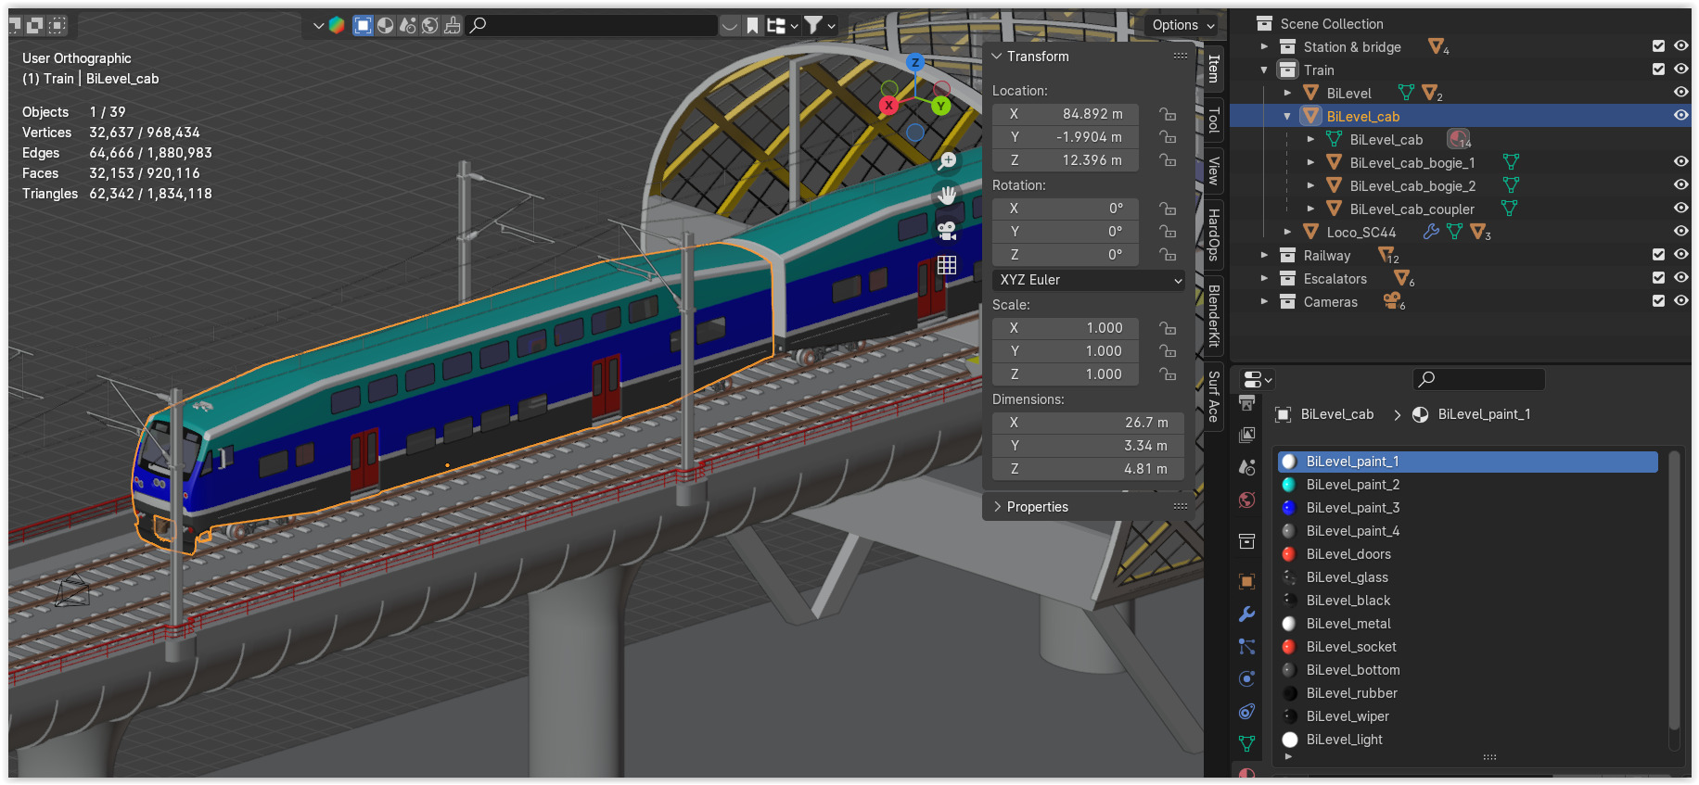Screen dimensions: 1699x785
Task: Select BiLevel_paint_2 material slot
Action: click(1468, 485)
